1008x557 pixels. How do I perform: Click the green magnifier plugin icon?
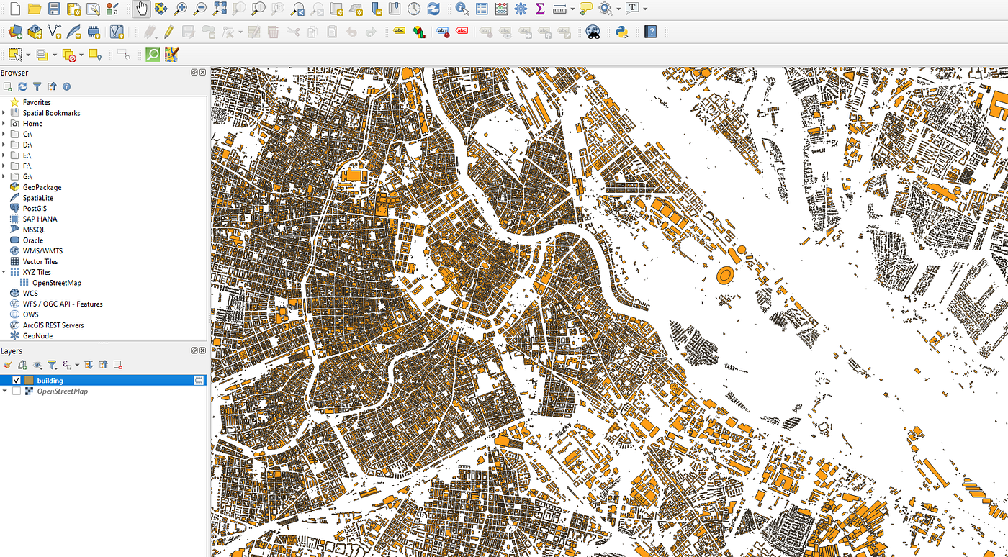pyautogui.click(x=152, y=54)
